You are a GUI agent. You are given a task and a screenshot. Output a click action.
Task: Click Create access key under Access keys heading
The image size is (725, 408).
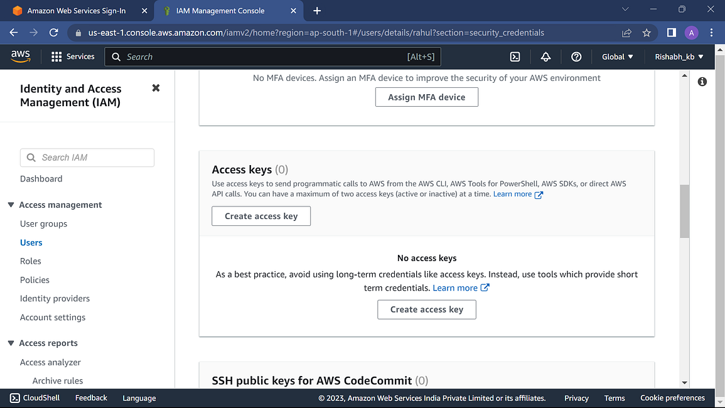(x=261, y=216)
